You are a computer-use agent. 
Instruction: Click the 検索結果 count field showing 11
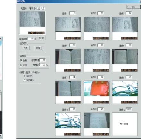point(31,39)
